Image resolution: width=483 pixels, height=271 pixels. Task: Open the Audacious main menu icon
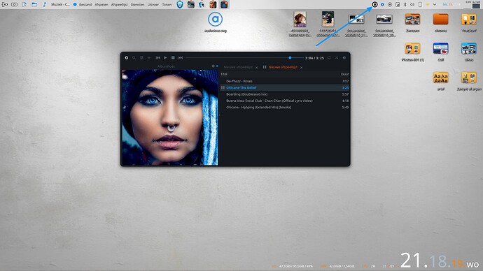pos(126,58)
